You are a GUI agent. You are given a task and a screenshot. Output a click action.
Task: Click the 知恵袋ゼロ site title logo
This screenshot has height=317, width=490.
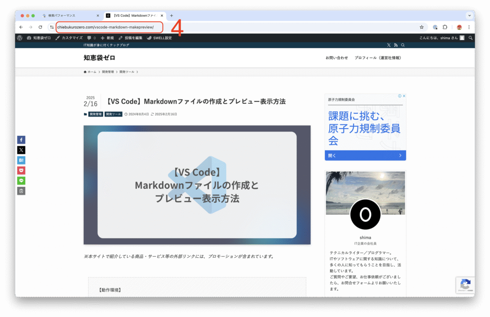100,58
